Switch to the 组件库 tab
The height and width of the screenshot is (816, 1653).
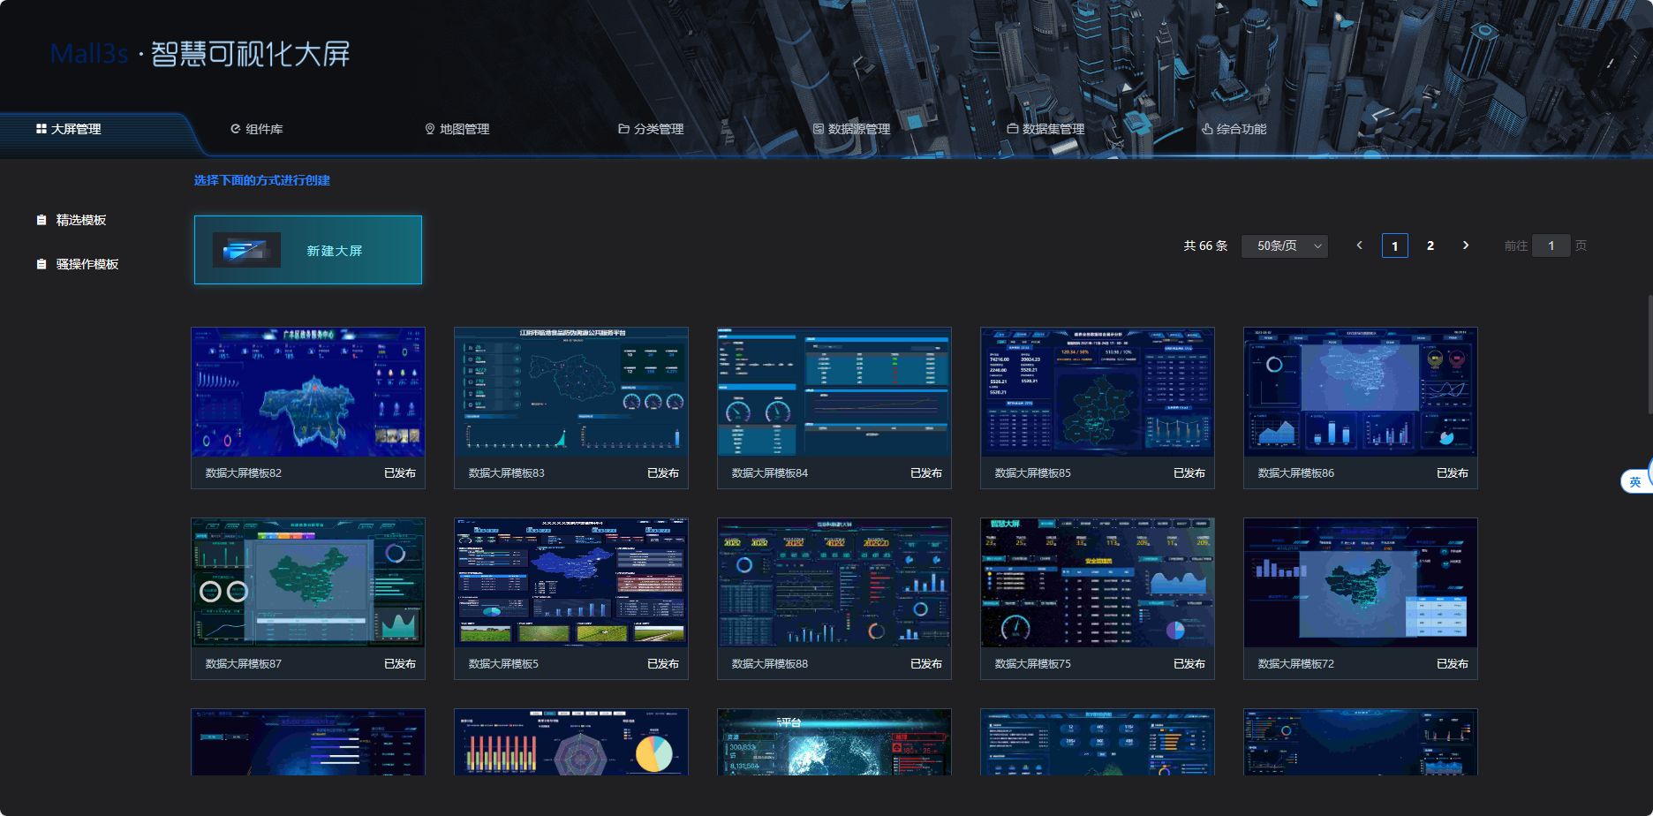tap(257, 129)
